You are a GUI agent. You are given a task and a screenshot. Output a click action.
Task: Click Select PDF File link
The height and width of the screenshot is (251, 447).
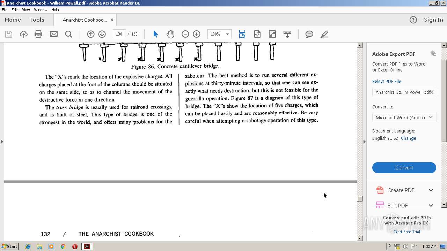[x=387, y=81]
